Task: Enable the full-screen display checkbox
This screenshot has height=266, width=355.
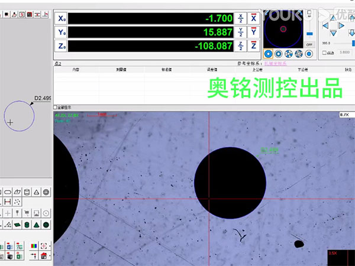Action: pyautogui.click(x=56, y=108)
